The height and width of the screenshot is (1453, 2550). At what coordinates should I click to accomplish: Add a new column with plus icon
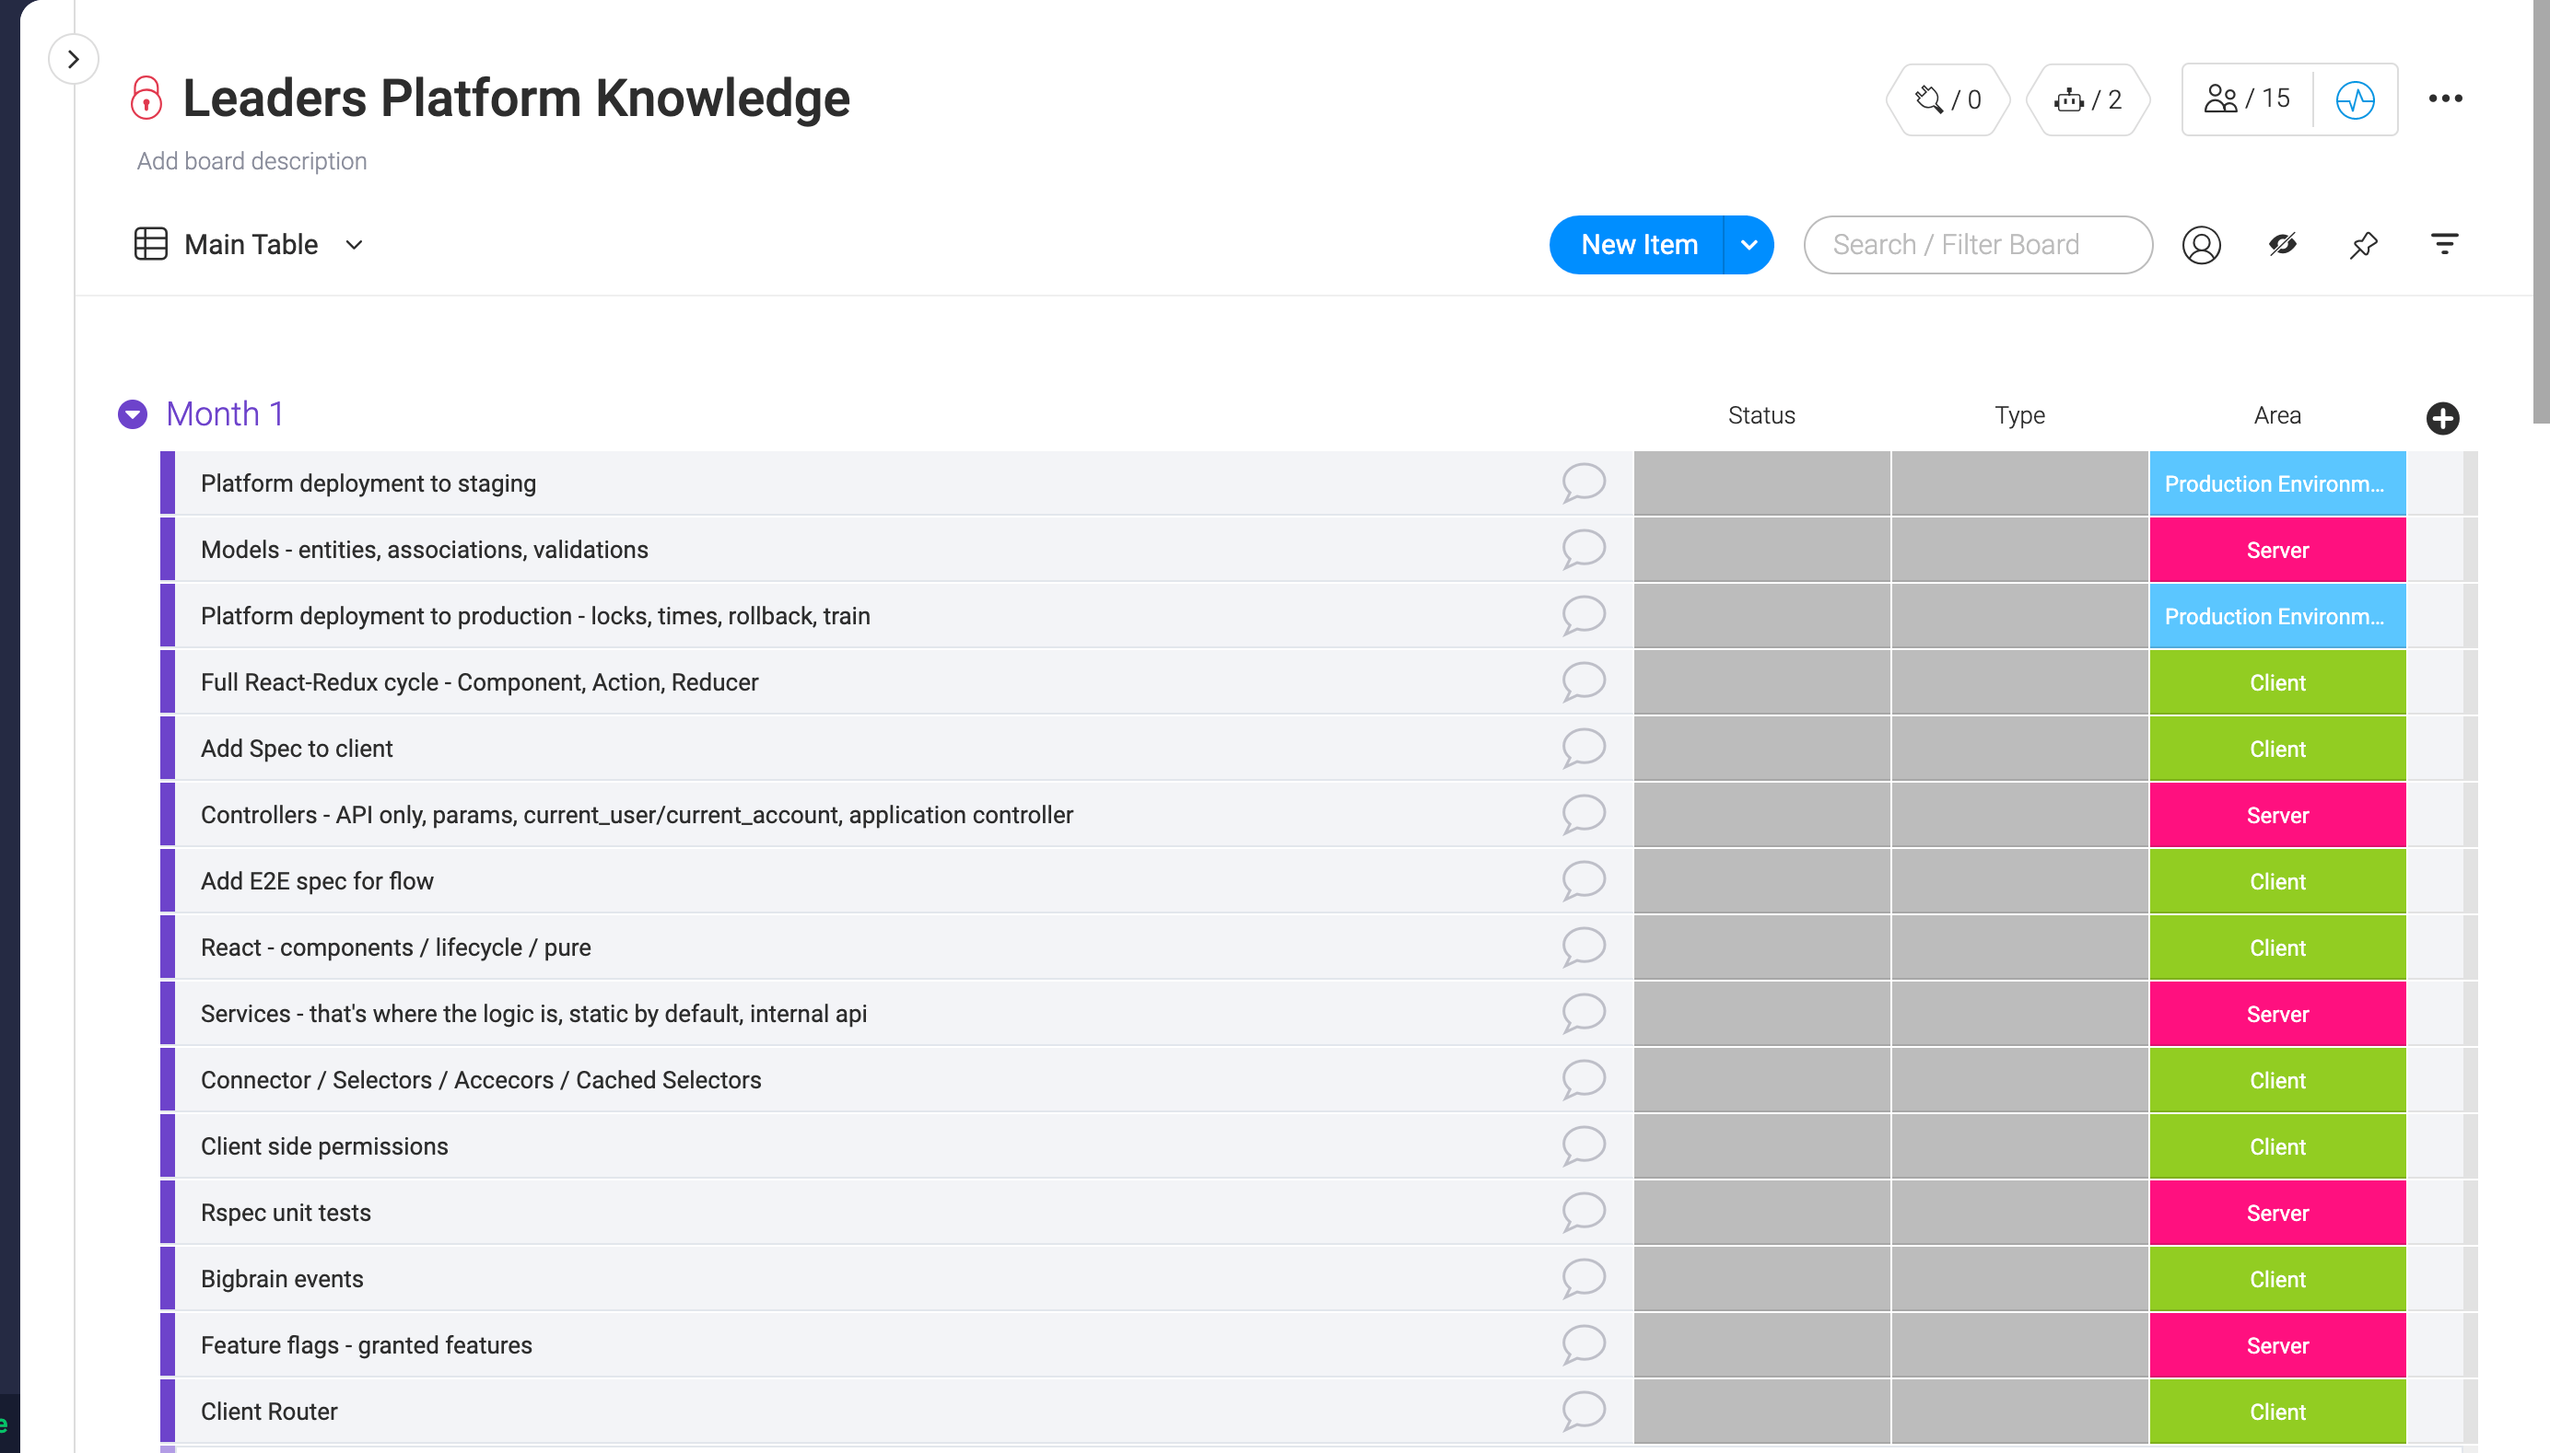[2442, 418]
